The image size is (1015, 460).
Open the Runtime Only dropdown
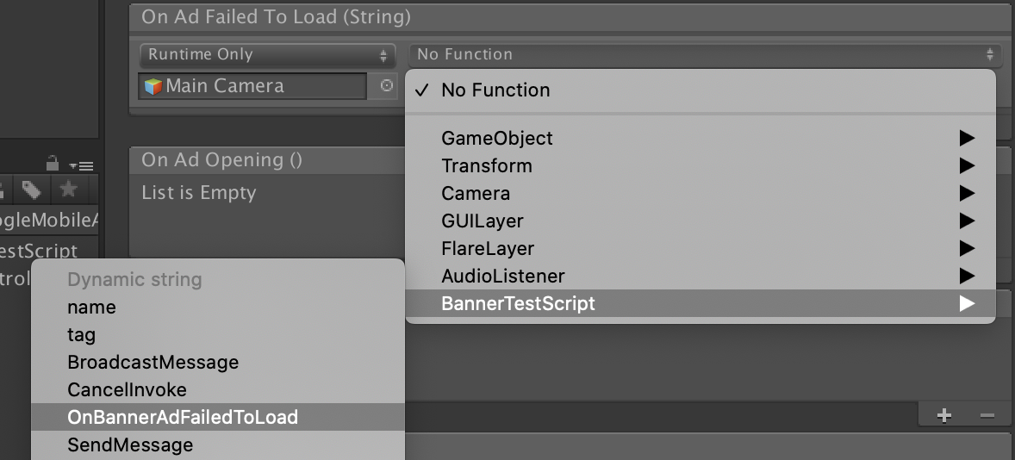tap(267, 55)
